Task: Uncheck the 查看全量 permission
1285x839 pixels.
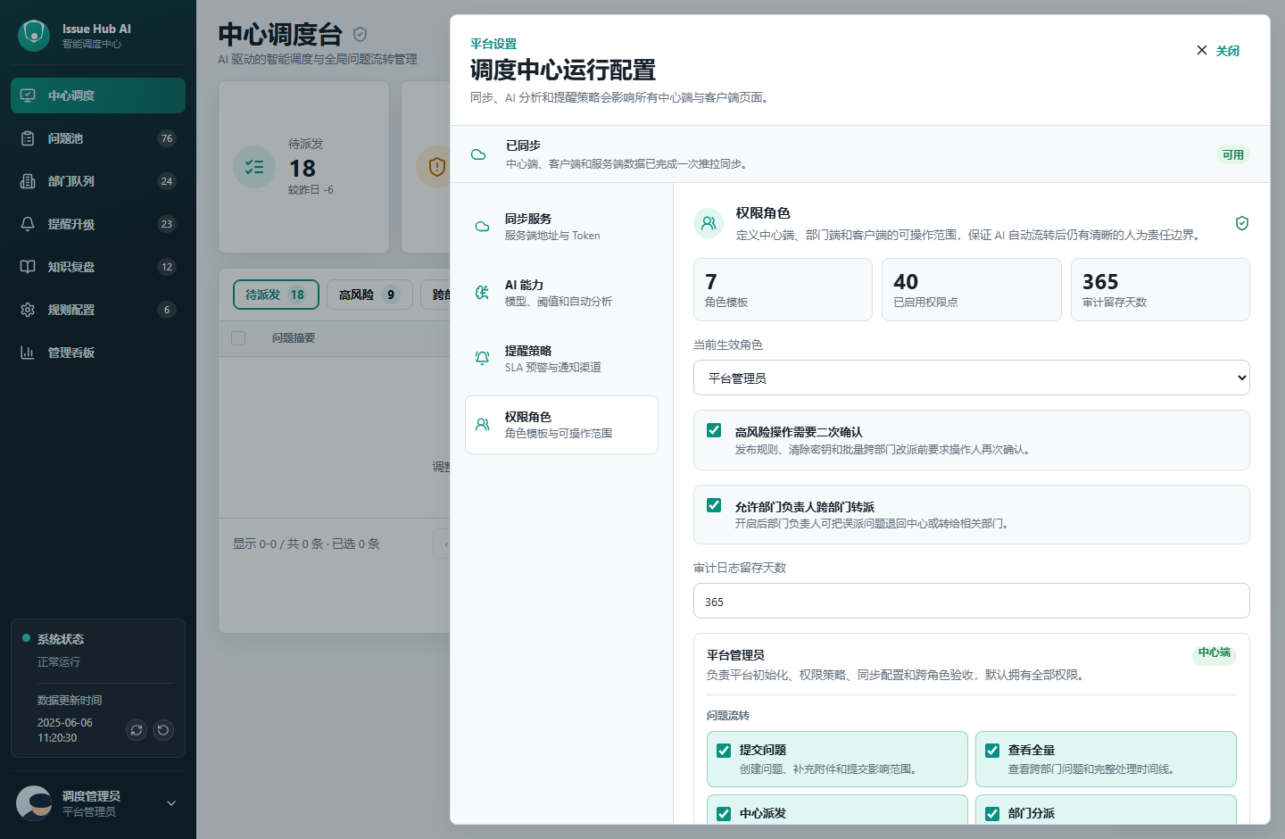Action: point(992,751)
